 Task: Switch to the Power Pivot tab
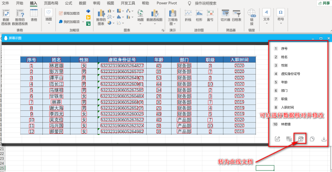(167, 3)
